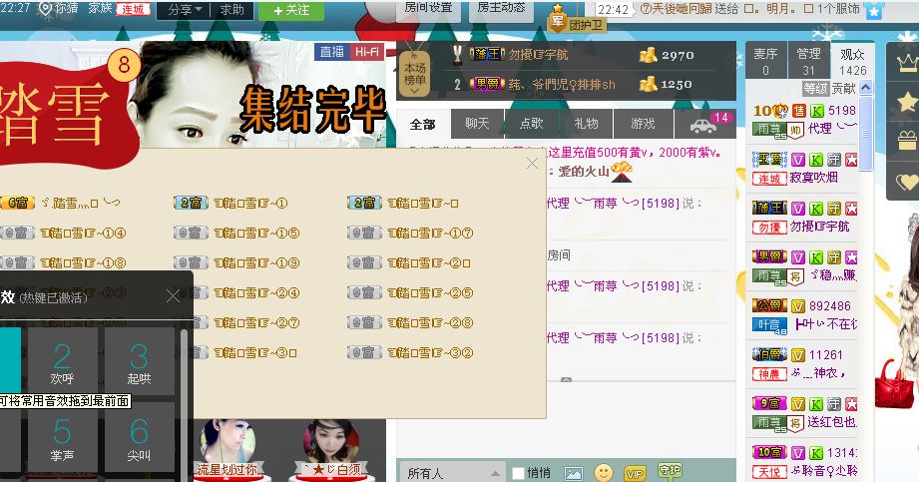Toggle the Hi-Fi audio mode
This screenshot has height=482, width=919.
[367, 52]
